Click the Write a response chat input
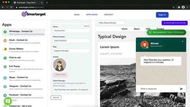This screenshot has height=107, width=190. [x=159, y=89]
